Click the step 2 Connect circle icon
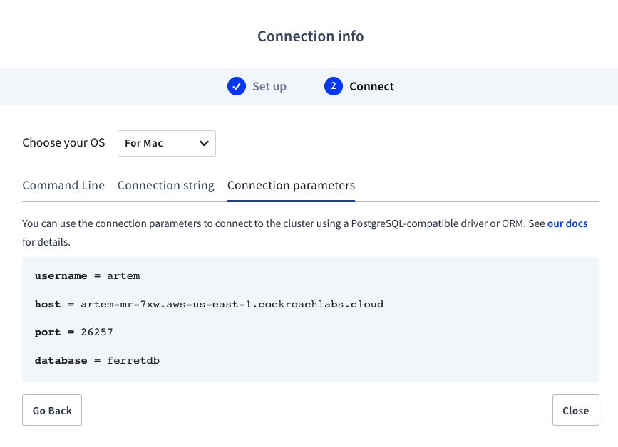The height and width of the screenshot is (447, 618). [x=333, y=86]
